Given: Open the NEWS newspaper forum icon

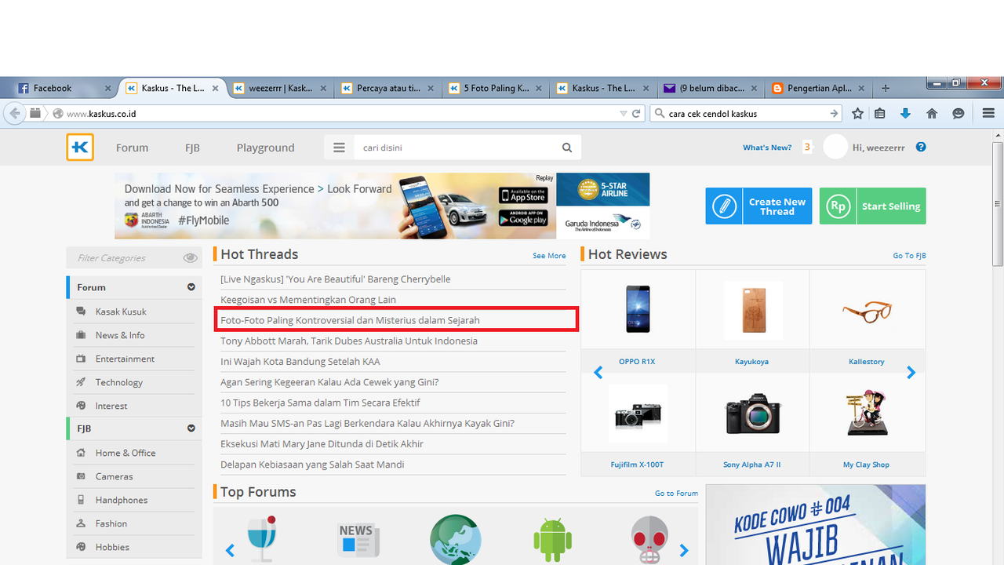Looking at the screenshot, I should (358, 540).
